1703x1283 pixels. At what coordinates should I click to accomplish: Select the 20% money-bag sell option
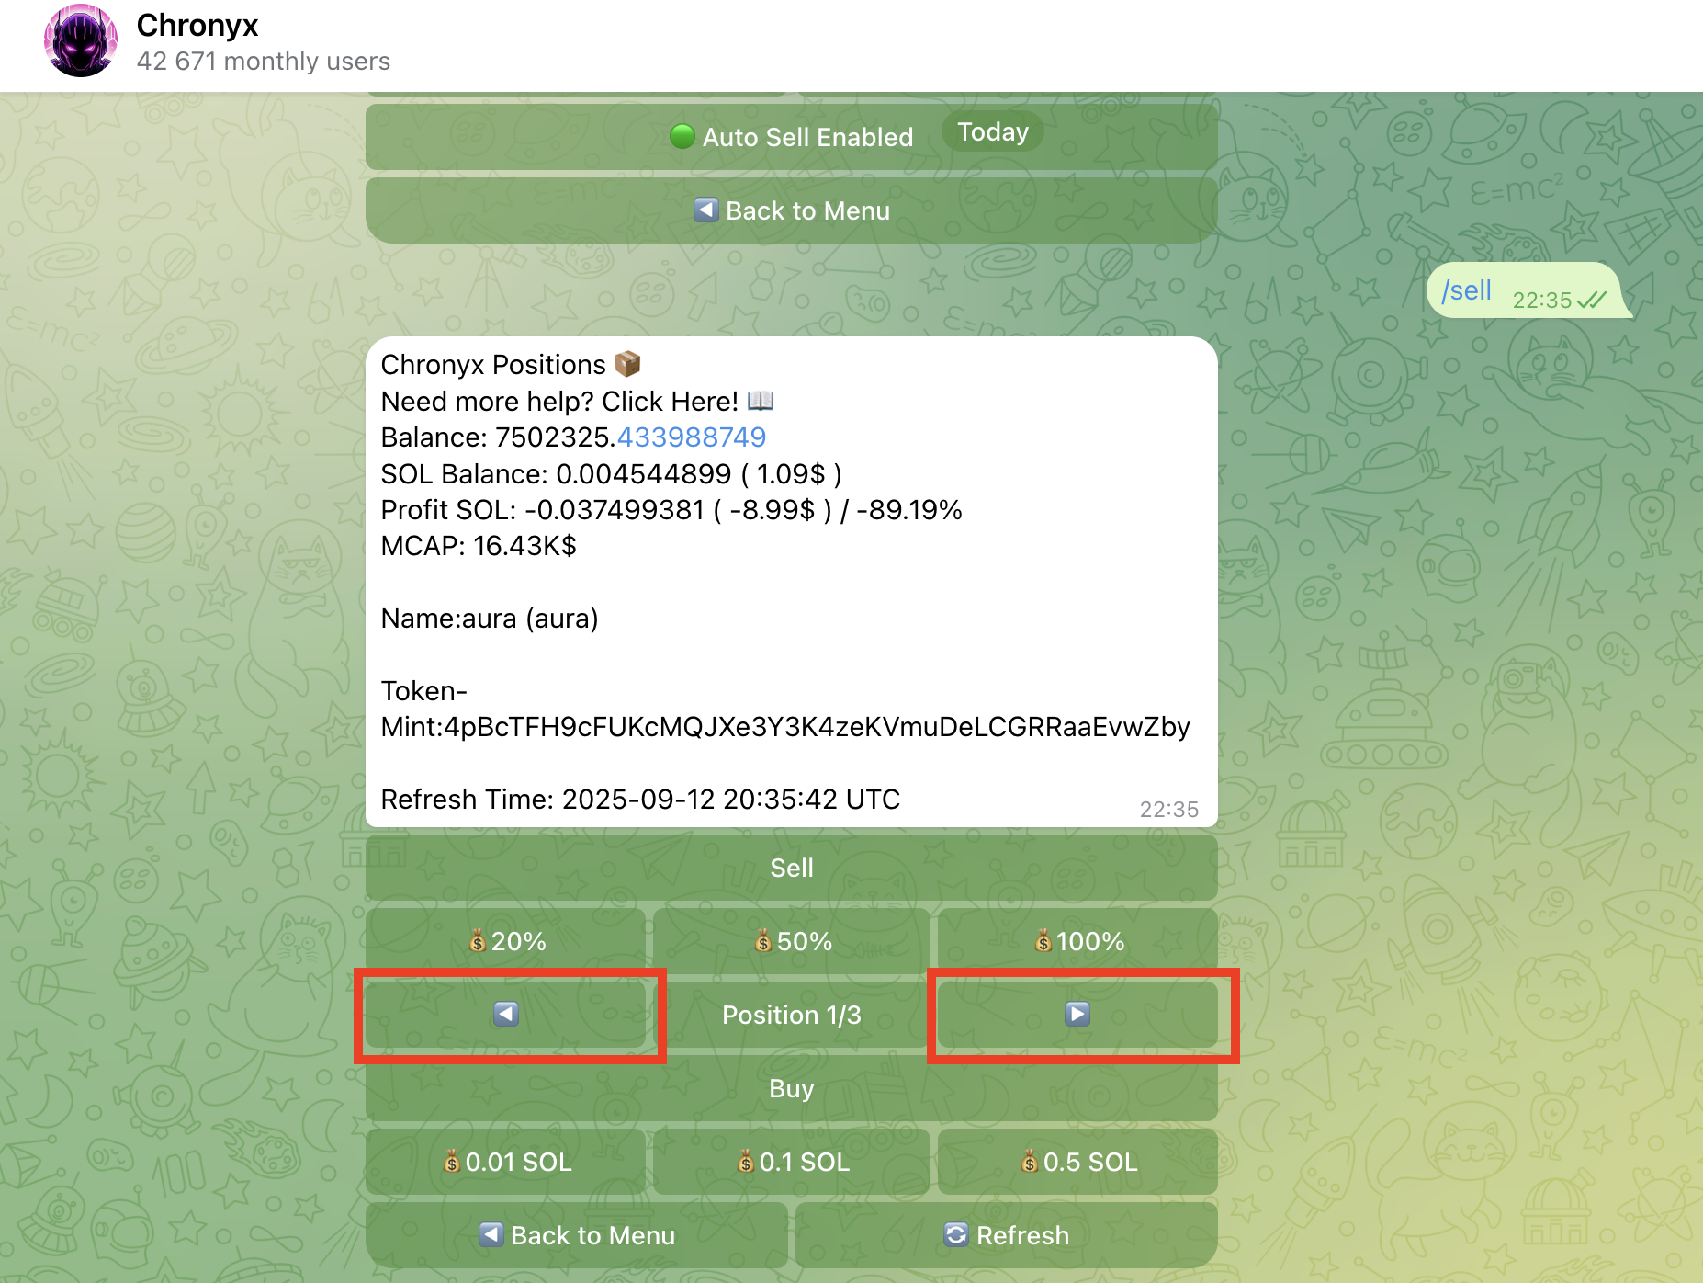tap(506, 941)
